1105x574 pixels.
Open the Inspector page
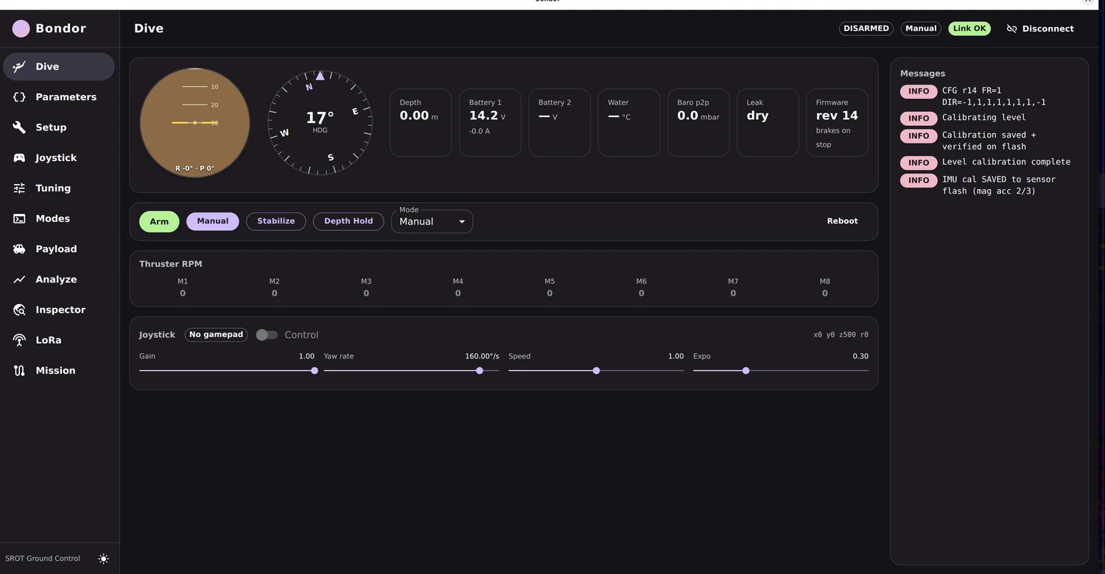(59, 310)
